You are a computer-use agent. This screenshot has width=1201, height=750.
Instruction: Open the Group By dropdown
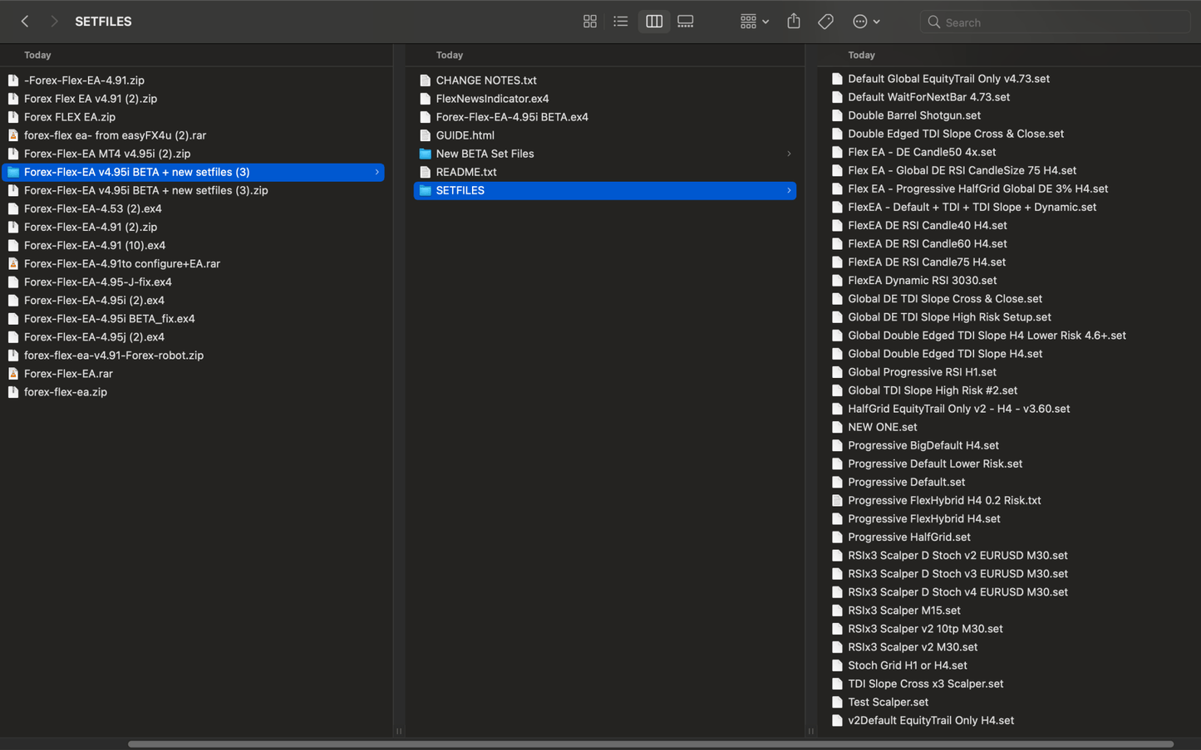(x=755, y=22)
